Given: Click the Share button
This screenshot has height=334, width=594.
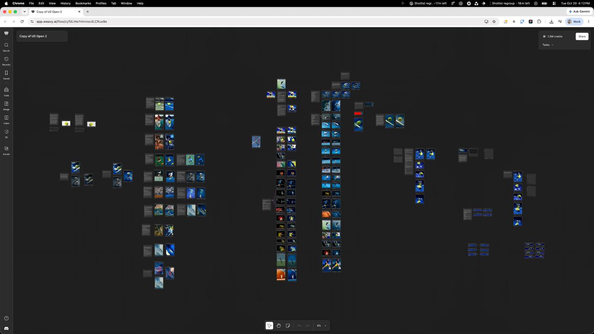Looking at the screenshot, I should coord(582,36).
